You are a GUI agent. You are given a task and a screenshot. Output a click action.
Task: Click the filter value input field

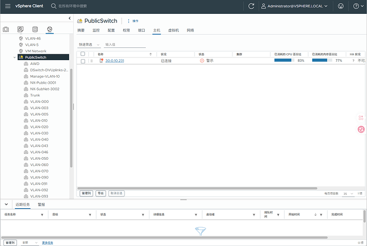(125, 45)
